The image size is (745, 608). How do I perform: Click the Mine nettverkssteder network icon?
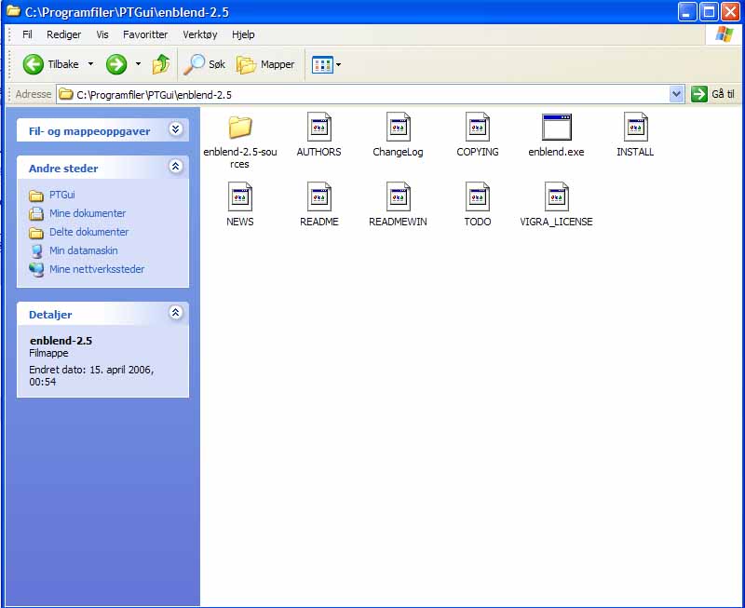[36, 269]
